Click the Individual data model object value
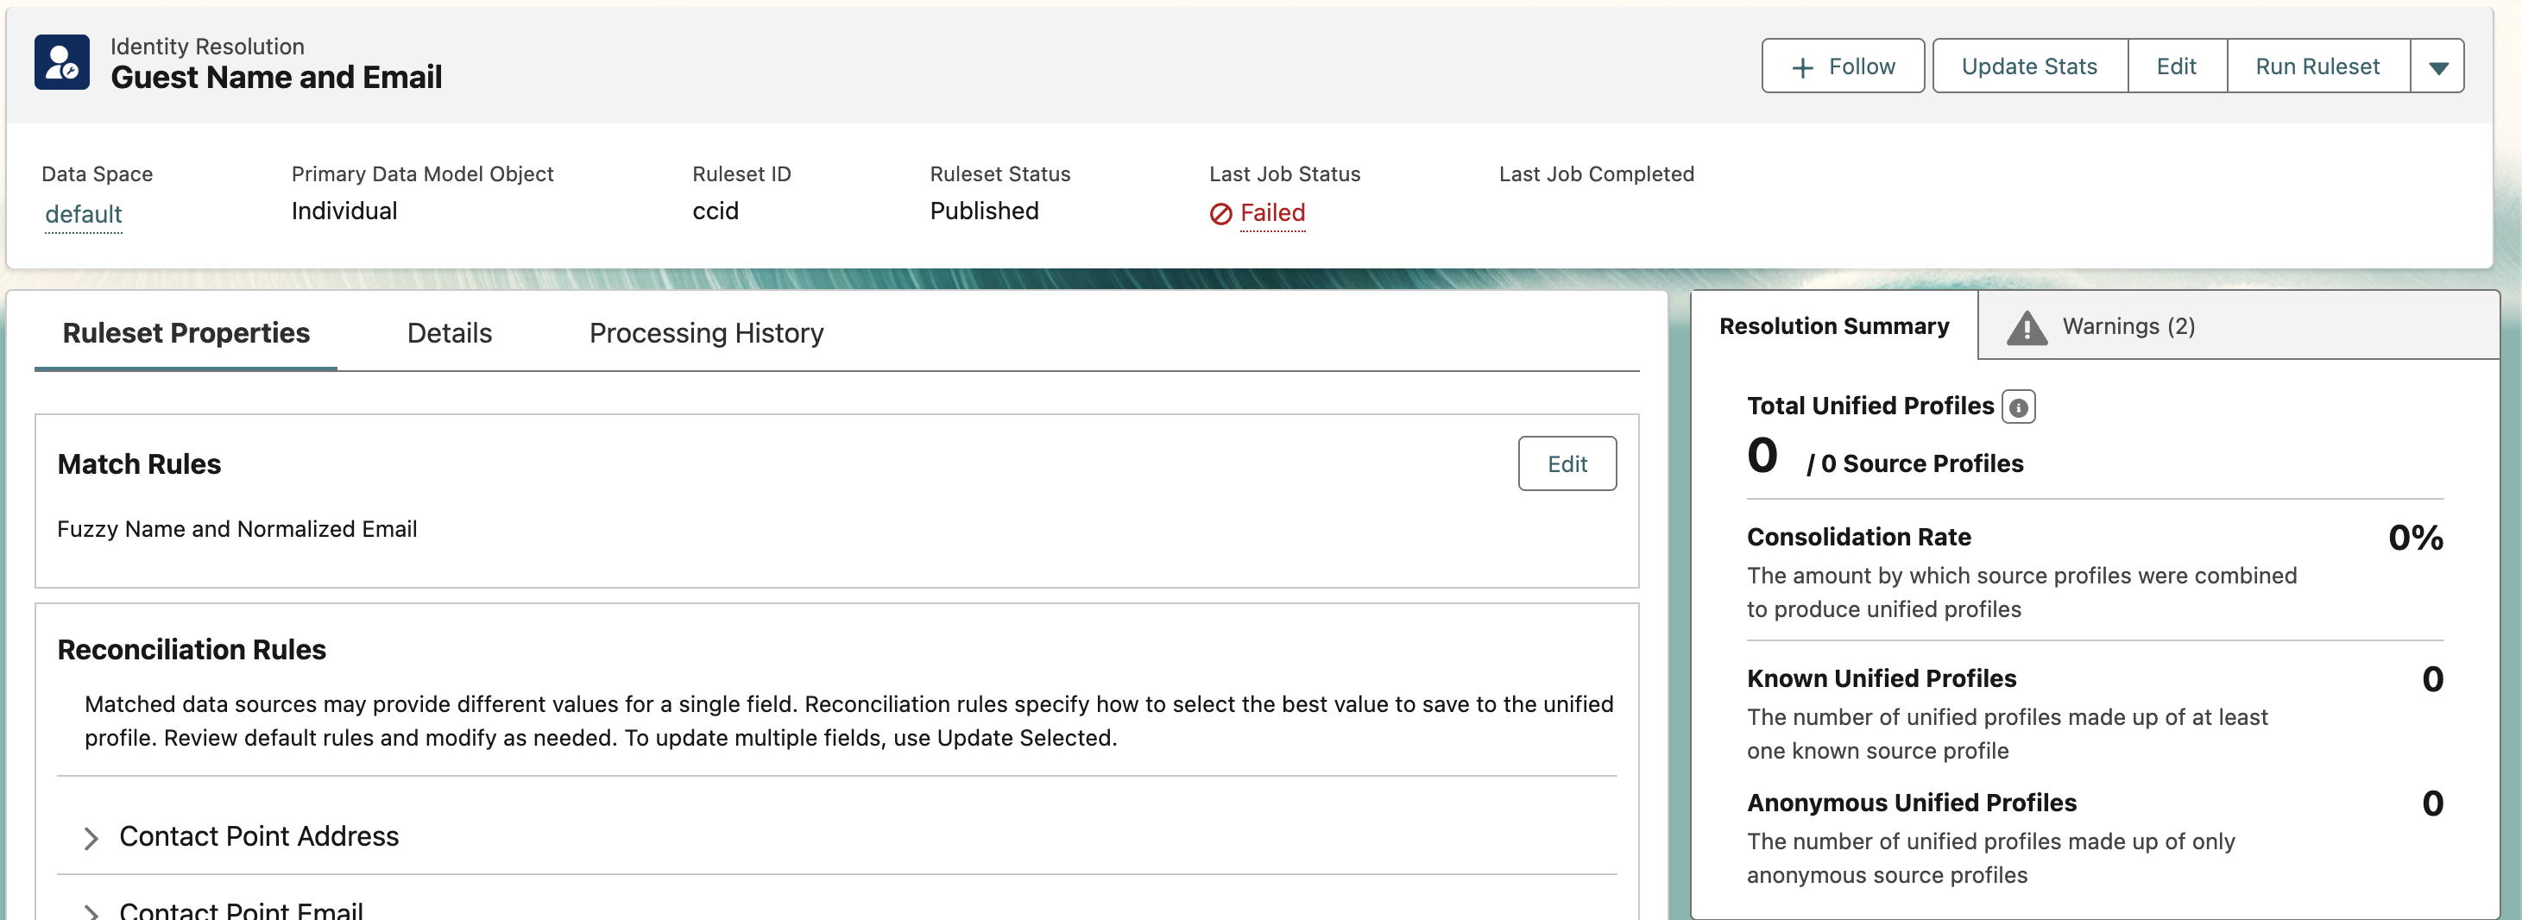 [344, 211]
